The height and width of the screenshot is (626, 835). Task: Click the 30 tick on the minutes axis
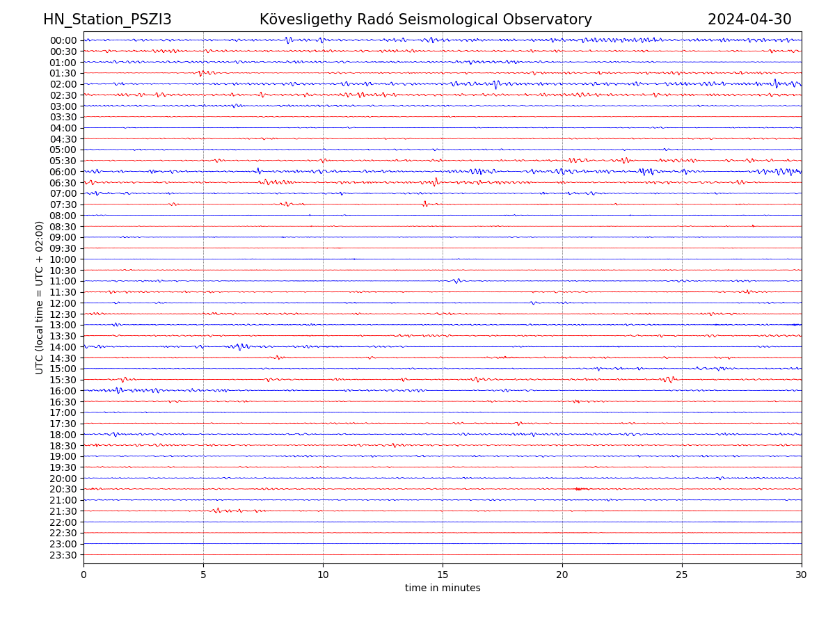(802, 575)
